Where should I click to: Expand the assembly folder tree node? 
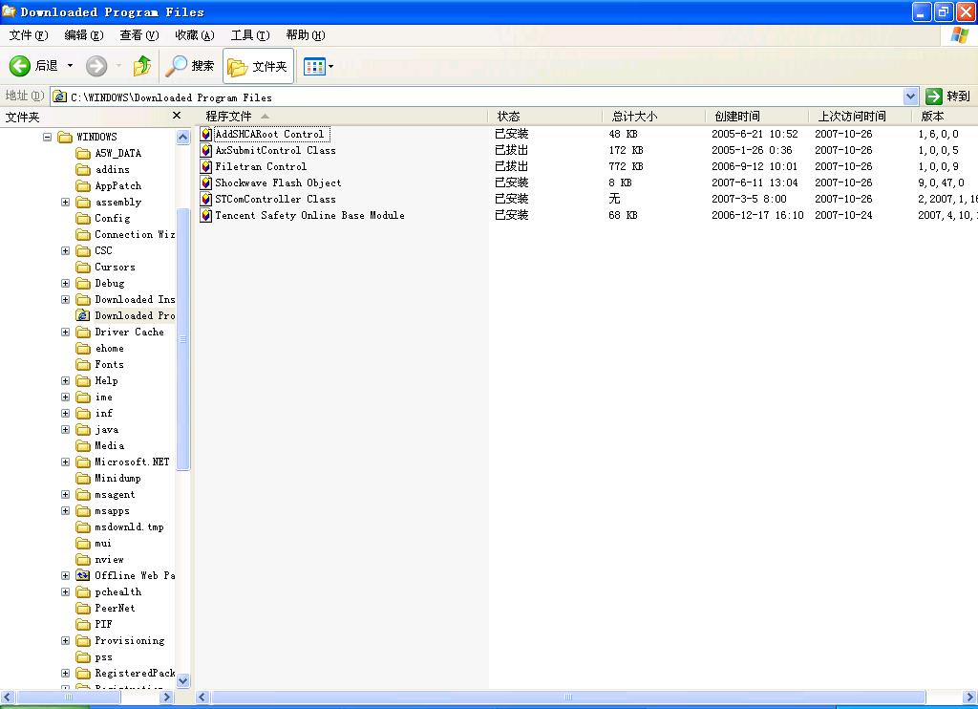pyautogui.click(x=65, y=202)
